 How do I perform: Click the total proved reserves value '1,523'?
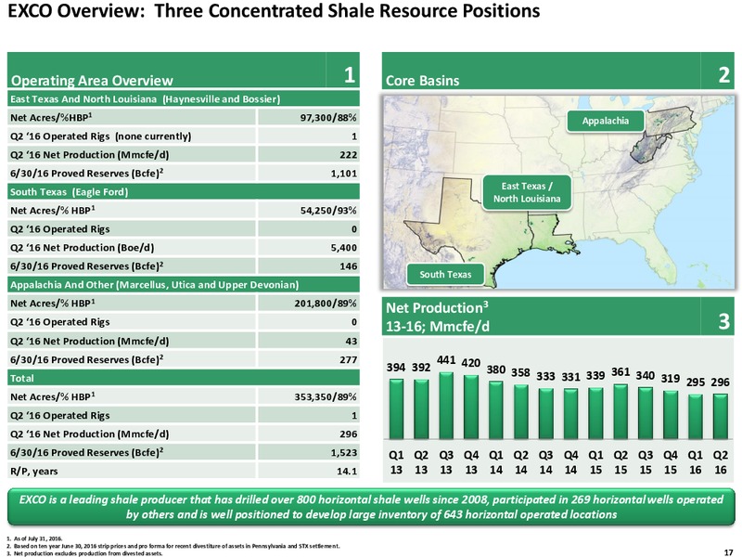click(343, 452)
